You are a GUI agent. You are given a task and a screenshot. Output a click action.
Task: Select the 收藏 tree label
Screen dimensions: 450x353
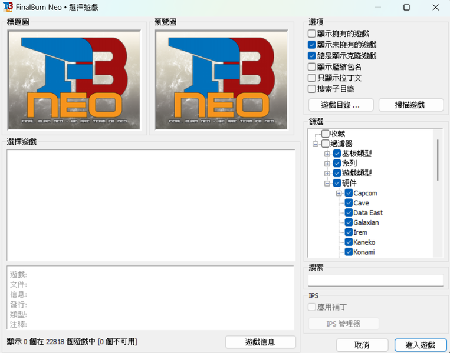pyautogui.click(x=337, y=134)
